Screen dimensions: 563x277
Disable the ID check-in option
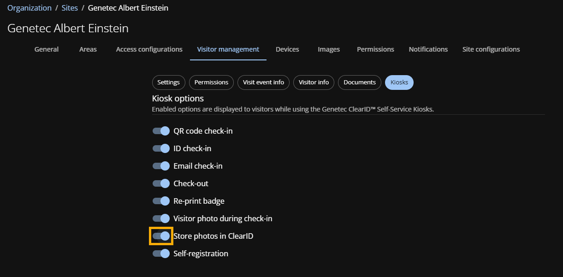click(161, 148)
